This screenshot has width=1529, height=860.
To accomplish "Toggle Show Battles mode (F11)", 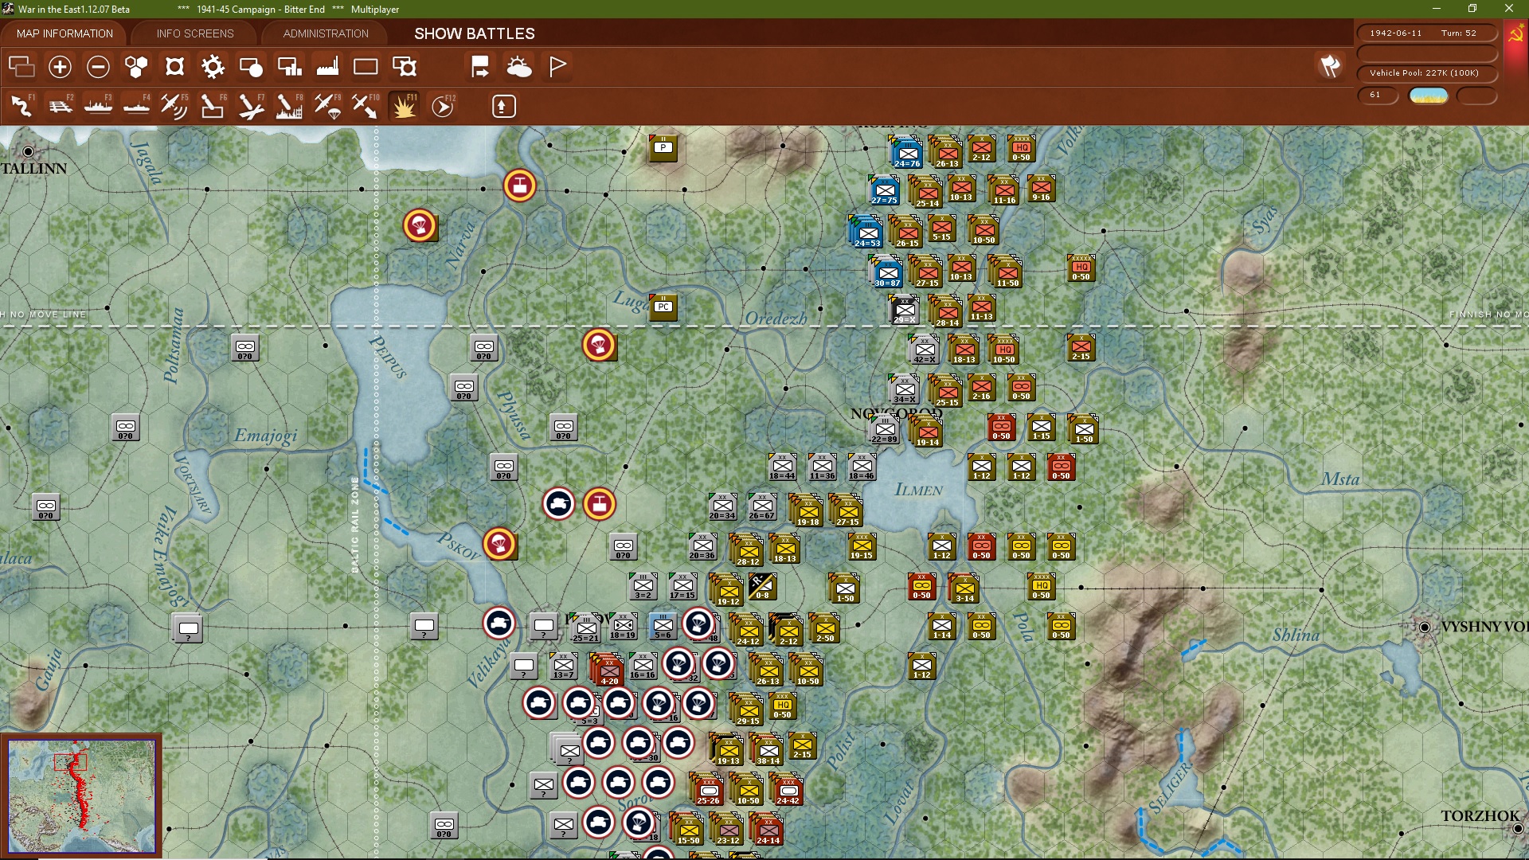I will pyautogui.click(x=404, y=106).
